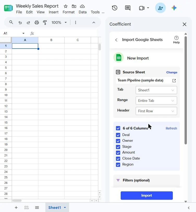
Task: Click the spreadsheet vertical scrollbar thumb
Action: pos(100,47)
